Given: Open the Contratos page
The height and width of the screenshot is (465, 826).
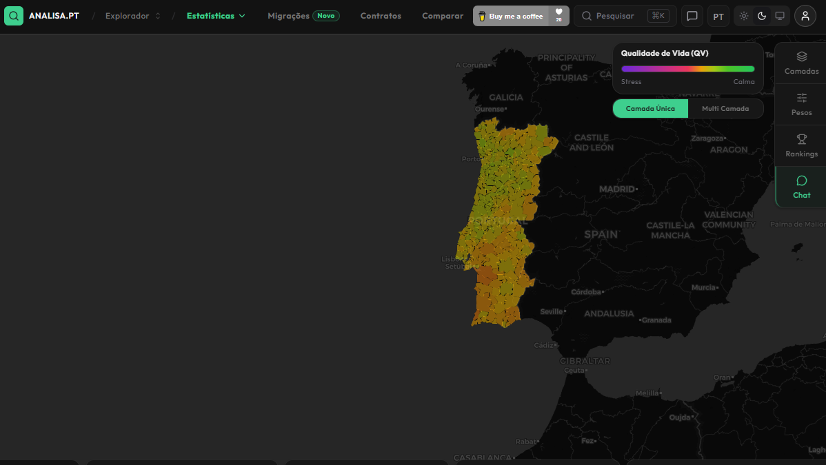Looking at the screenshot, I should (381, 16).
